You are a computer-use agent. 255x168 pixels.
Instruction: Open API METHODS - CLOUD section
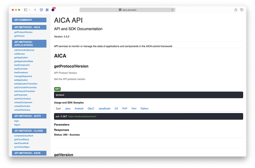(x=29, y=131)
